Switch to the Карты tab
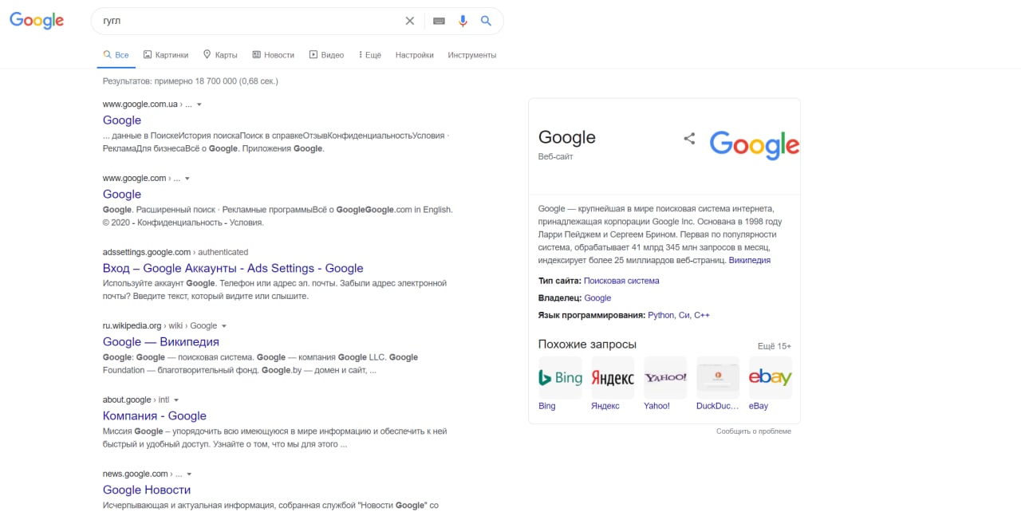The image size is (1021, 512). [220, 55]
